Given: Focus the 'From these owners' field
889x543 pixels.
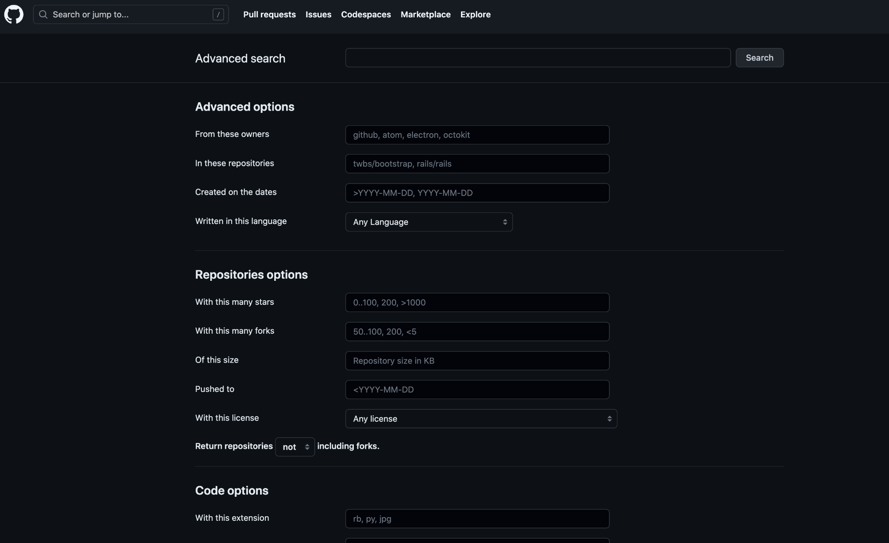Looking at the screenshot, I should [x=477, y=135].
